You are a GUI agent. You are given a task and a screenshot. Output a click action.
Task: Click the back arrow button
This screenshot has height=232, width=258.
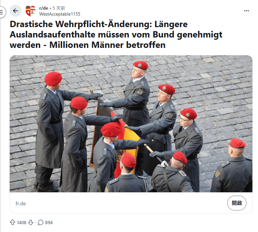tap(16, 11)
